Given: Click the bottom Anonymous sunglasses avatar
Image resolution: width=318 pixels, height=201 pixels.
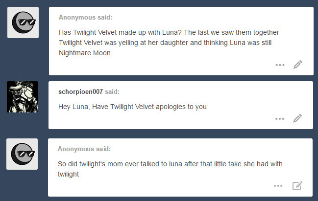Looking at the screenshot, I should [x=22, y=154].
